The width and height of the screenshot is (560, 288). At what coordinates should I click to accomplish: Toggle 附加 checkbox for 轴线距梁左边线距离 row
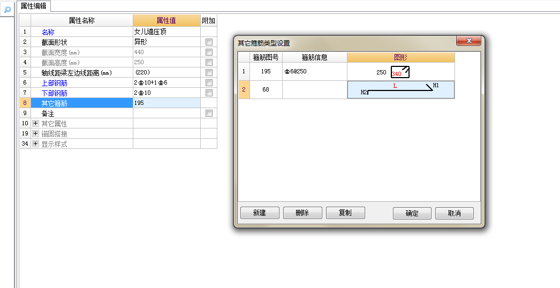(209, 73)
